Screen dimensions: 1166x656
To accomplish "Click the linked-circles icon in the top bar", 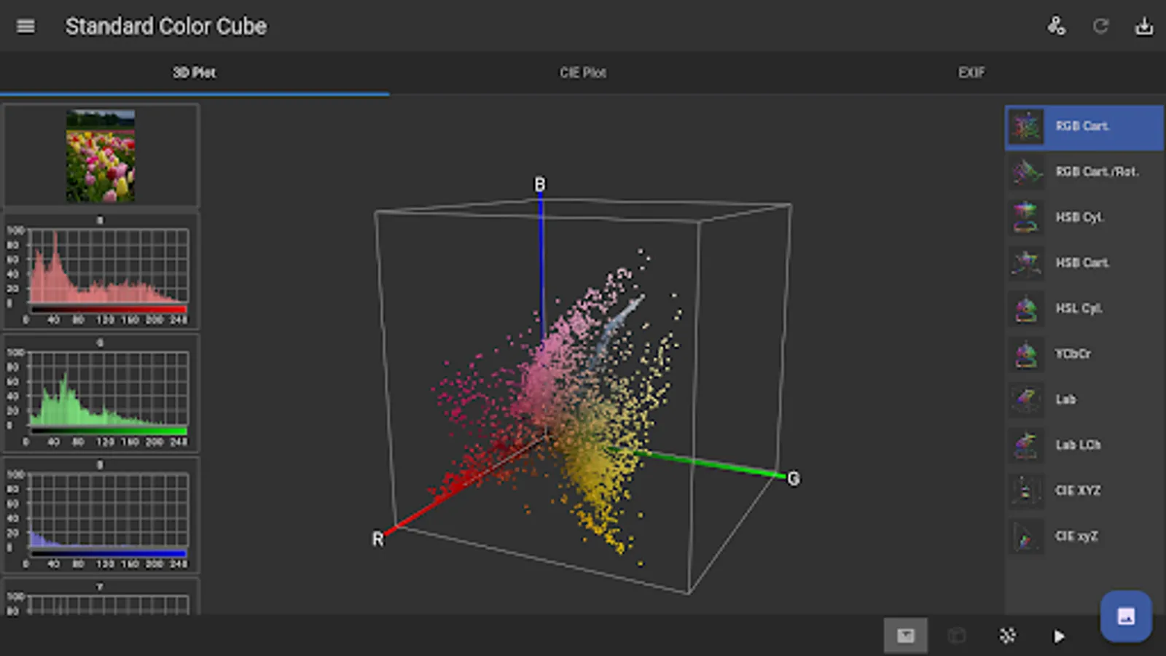I will [1056, 26].
